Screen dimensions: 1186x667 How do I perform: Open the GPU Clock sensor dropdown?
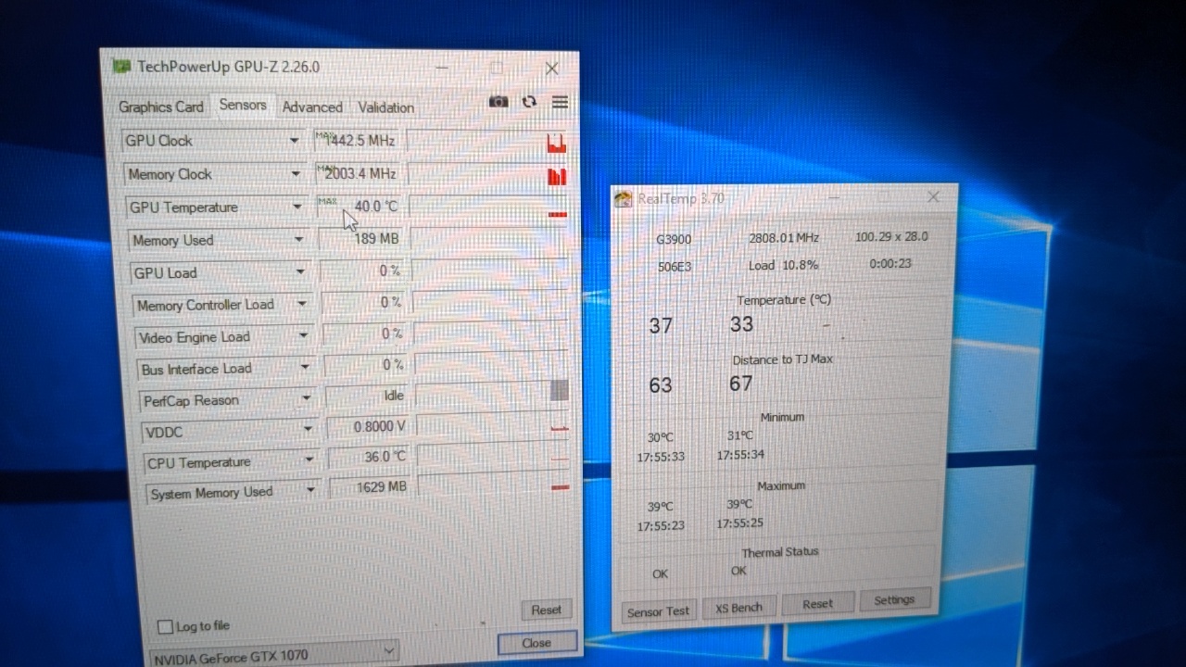295,141
